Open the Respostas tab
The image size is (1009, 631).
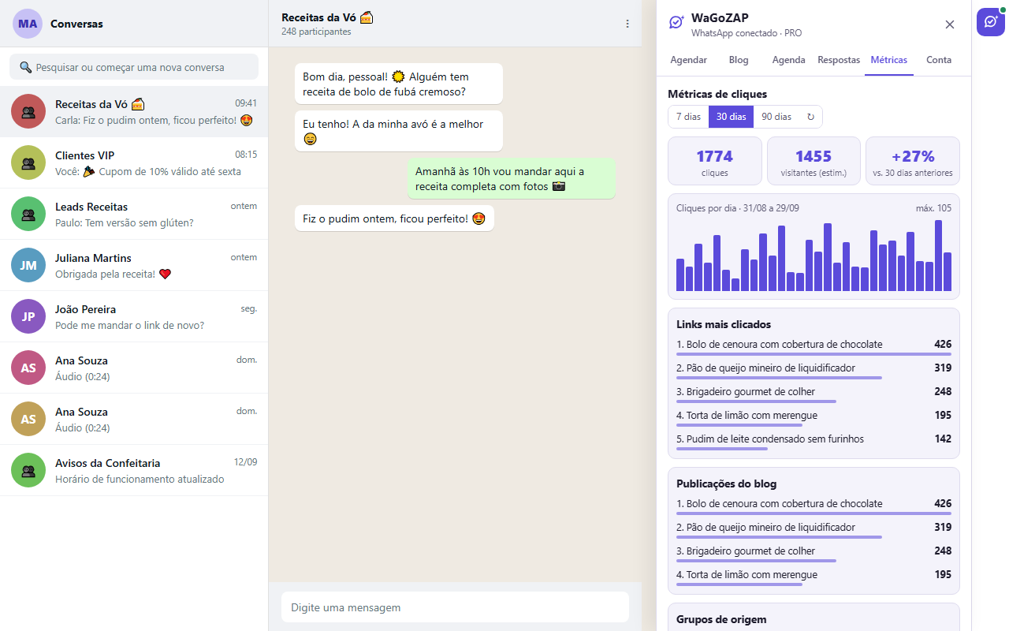[839, 60]
